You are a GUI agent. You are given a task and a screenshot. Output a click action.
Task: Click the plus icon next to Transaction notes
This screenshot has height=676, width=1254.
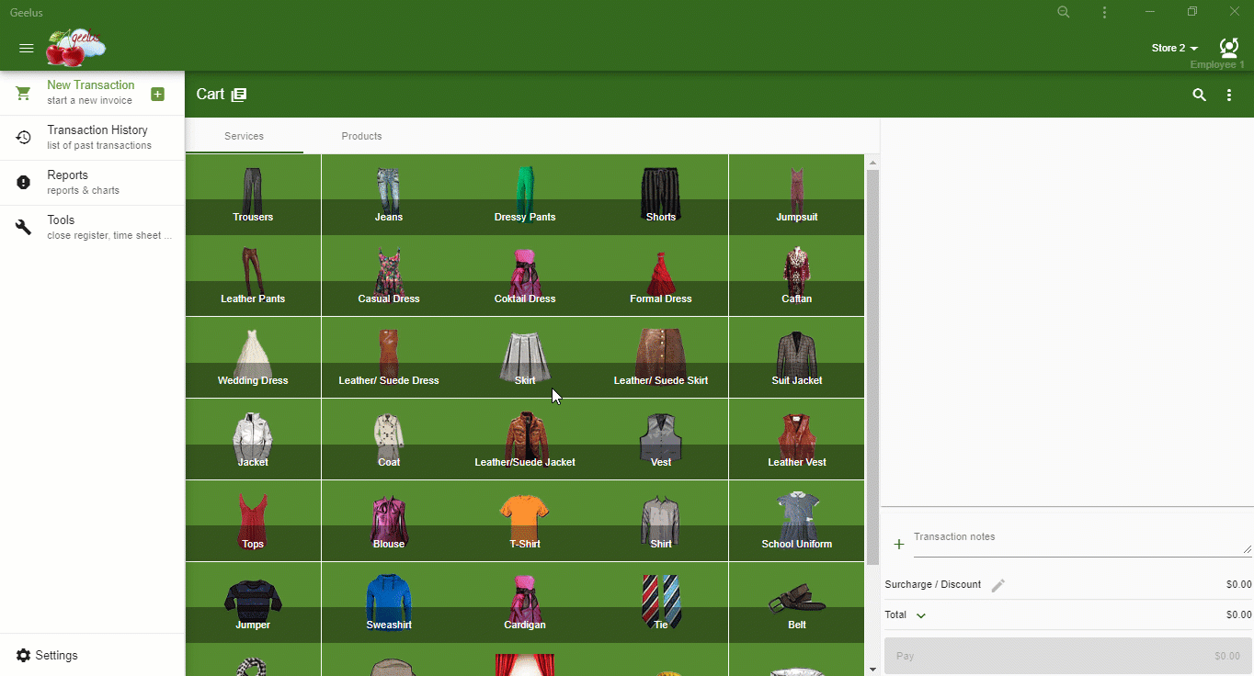click(x=899, y=544)
